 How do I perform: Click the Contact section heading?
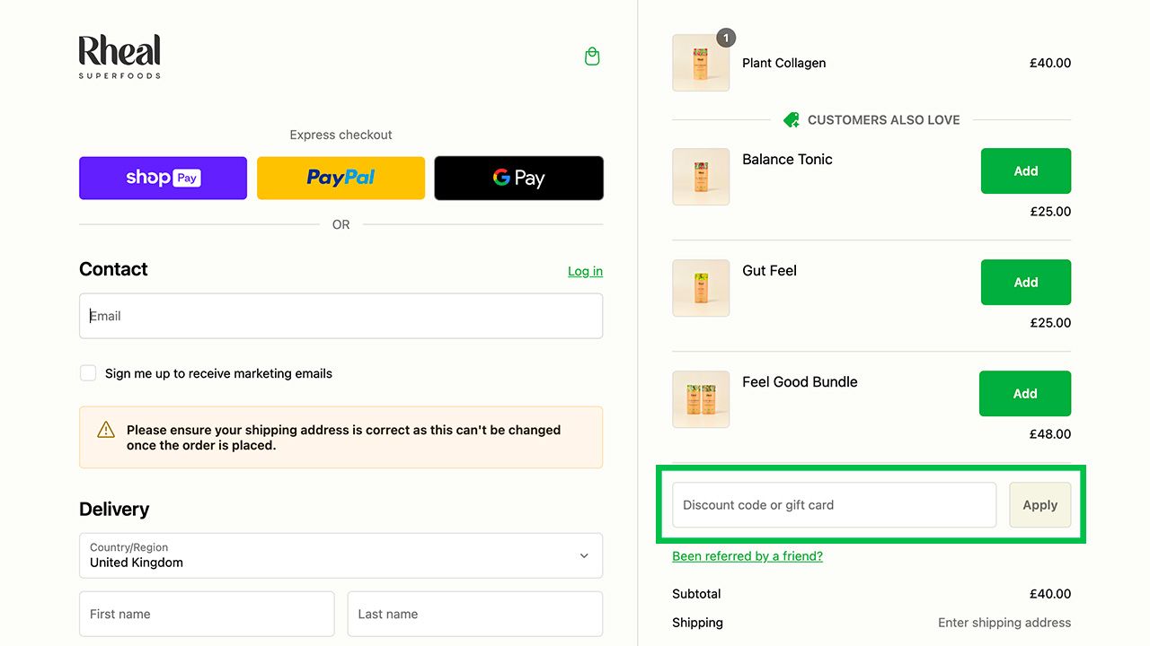[113, 269]
